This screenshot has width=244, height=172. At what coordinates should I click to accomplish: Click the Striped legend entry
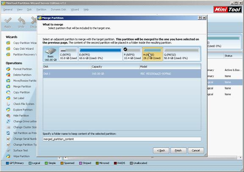85,163
